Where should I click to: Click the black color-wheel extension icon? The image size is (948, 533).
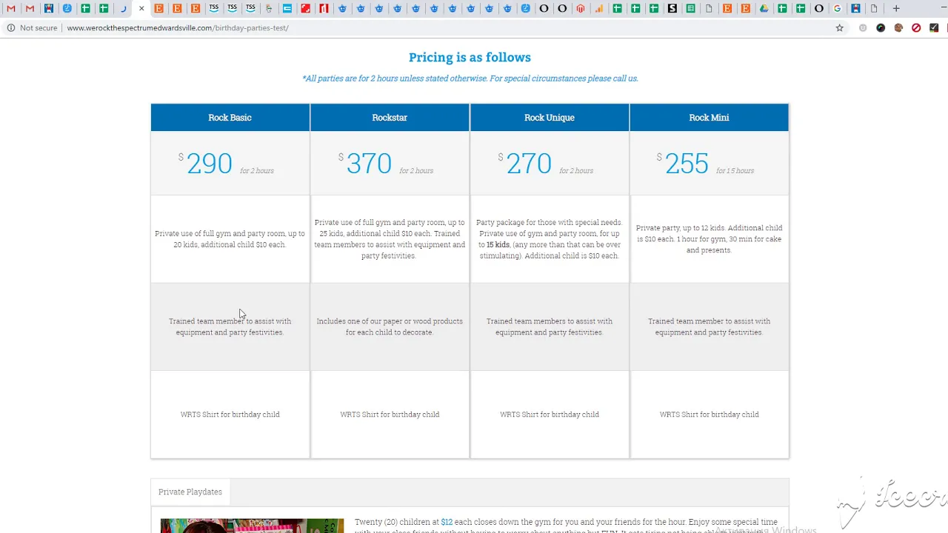(x=881, y=28)
